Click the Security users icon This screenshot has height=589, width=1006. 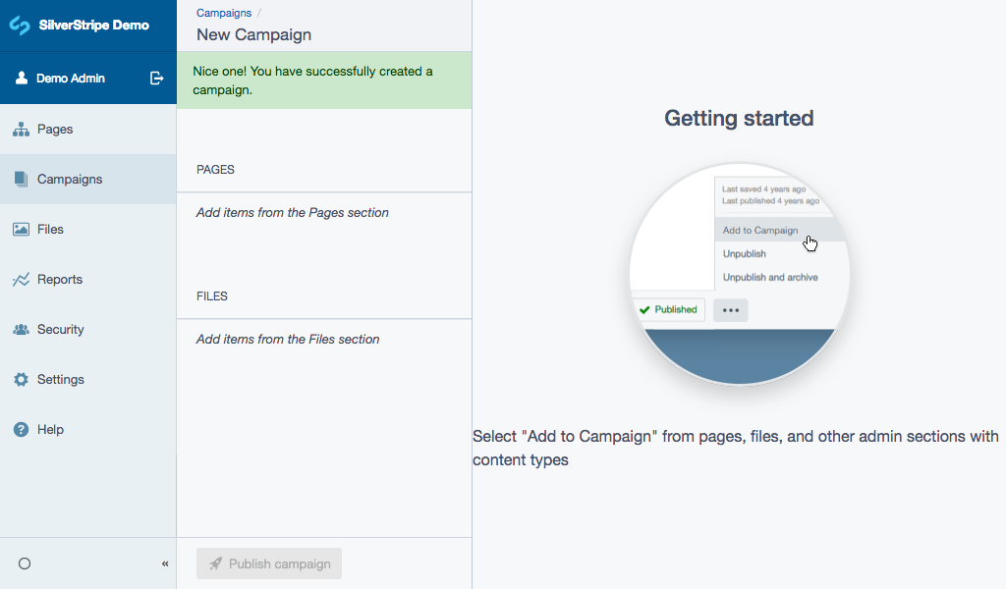(21, 330)
